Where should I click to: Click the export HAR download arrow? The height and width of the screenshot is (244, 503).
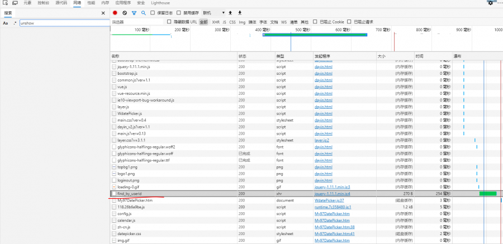tap(240, 12)
